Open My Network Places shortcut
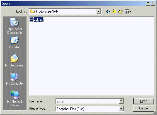The image size is (157, 115). tap(15, 99)
